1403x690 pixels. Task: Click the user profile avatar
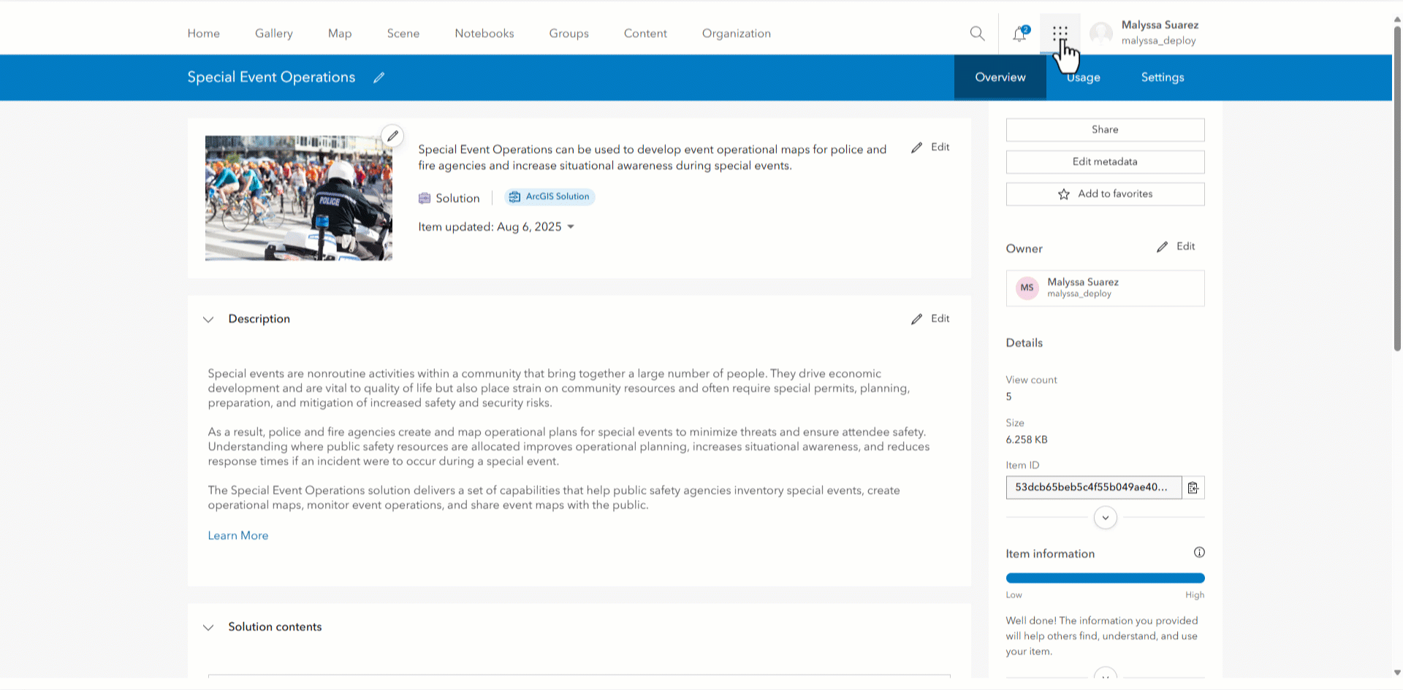[x=1101, y=33]
